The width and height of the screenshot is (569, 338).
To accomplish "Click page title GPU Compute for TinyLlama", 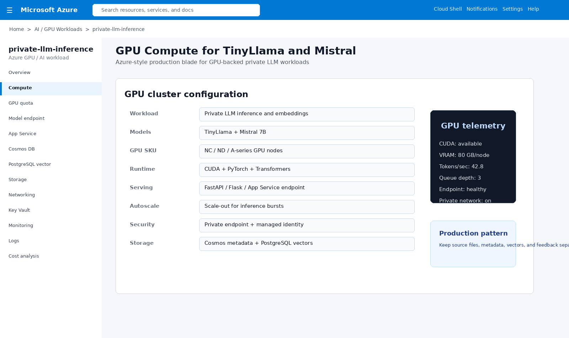I will [x=236, y=51].
